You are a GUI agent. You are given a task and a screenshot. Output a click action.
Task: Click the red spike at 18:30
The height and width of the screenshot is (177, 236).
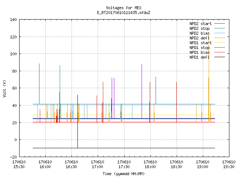[176, 103]
